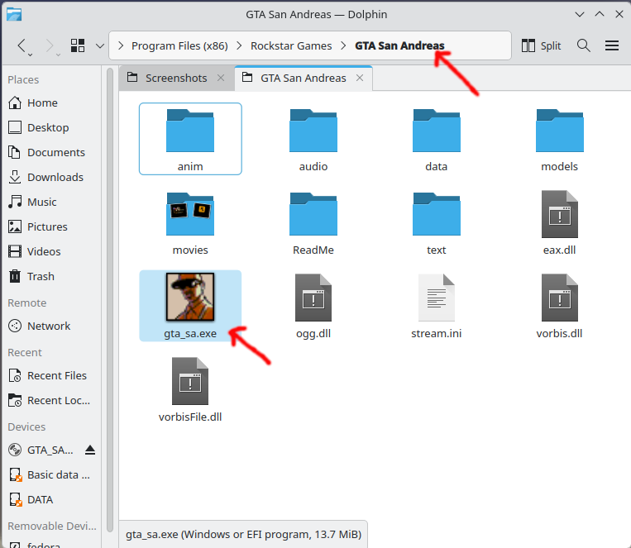Expand breadcrumb arrow before Rockstar Games

(240, 45)
